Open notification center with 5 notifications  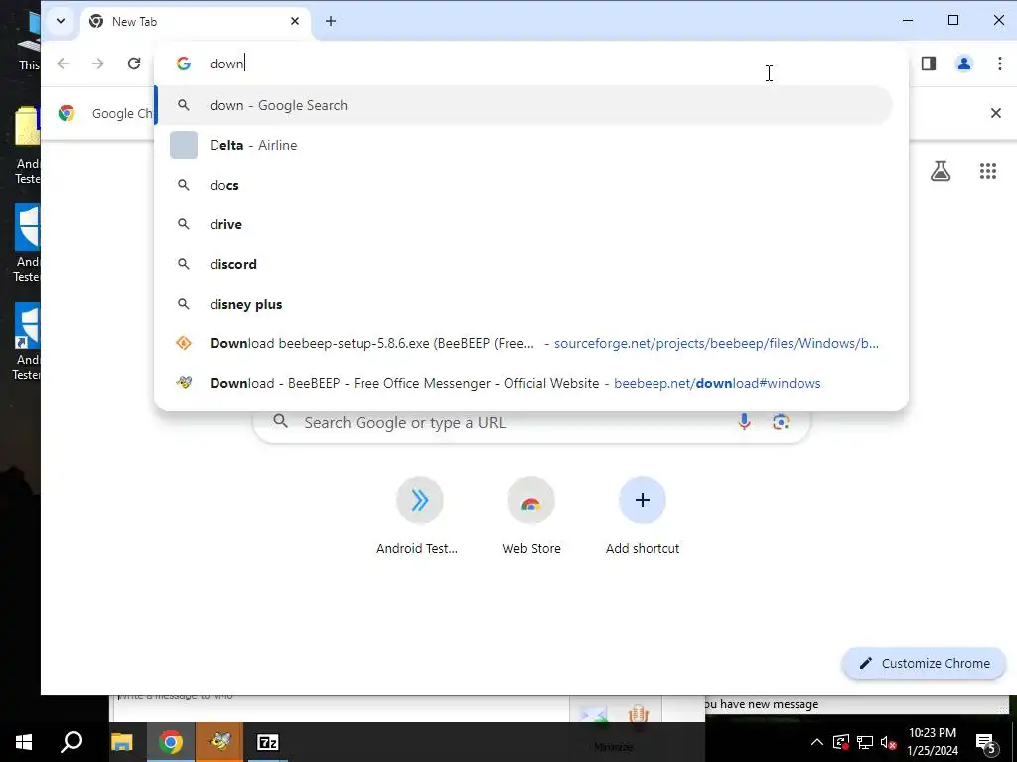(x=986, y=743)
